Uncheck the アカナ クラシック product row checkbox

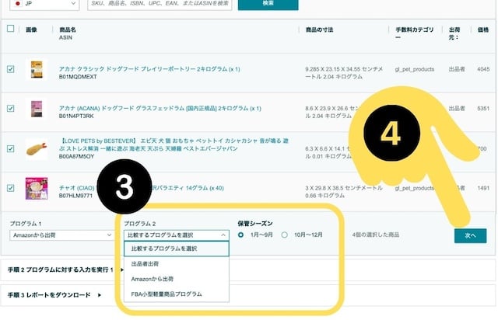[x=10, y=69]
